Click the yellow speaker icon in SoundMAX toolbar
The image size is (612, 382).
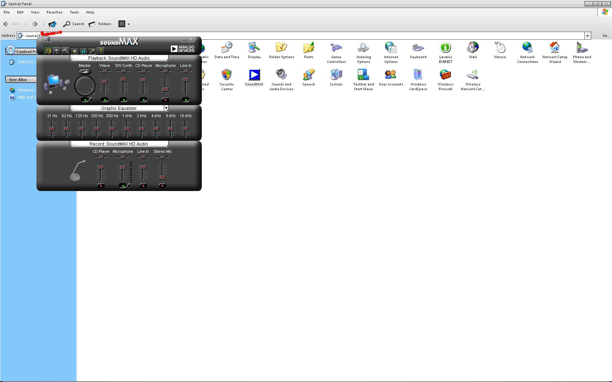pyautogui.click(x=74, y=51)
